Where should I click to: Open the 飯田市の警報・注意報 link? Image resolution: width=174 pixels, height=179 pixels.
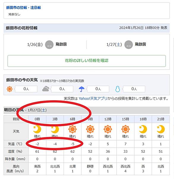[x=23, y=8]
